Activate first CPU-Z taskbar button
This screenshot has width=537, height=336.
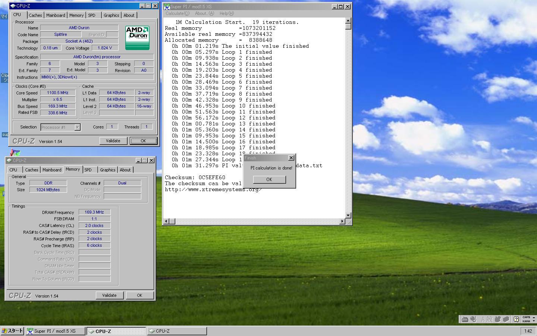116,331
